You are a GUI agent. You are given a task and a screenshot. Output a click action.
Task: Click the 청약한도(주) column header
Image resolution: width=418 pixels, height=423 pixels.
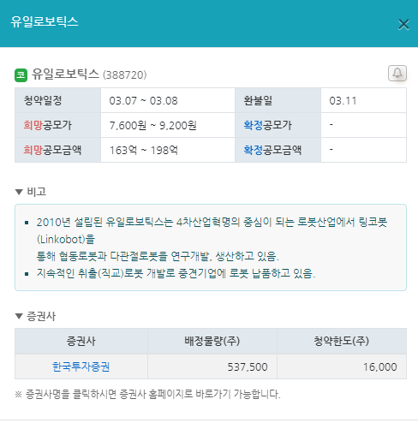[342, 341]
